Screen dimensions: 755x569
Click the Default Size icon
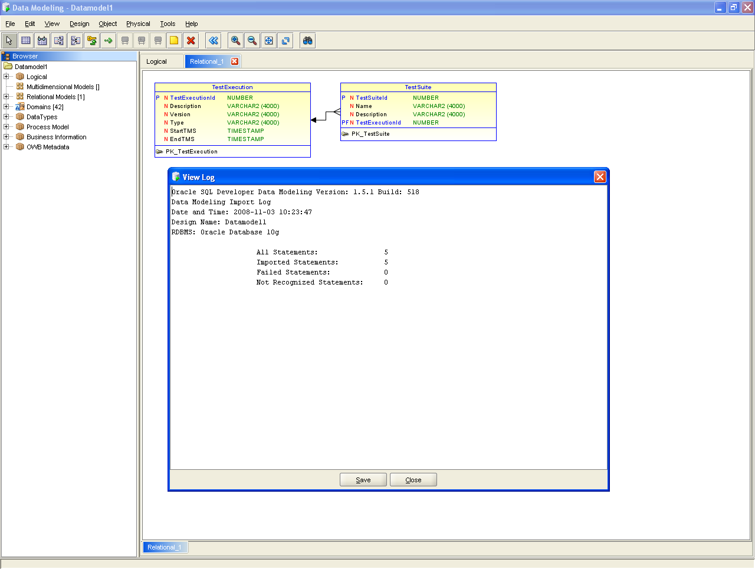[x=285, y=40]
